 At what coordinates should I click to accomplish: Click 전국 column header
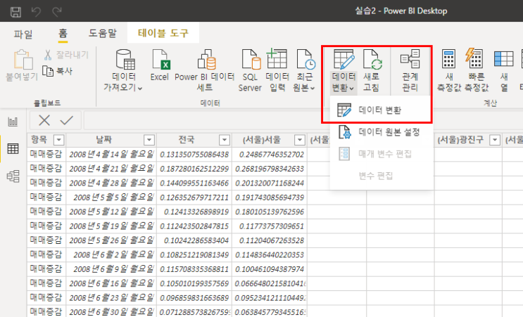[x=194, y=140]
